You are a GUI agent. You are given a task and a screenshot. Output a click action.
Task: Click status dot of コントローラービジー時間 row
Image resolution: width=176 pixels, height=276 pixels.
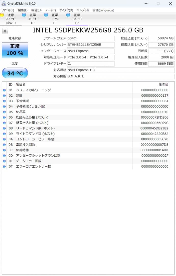[4, 139]
